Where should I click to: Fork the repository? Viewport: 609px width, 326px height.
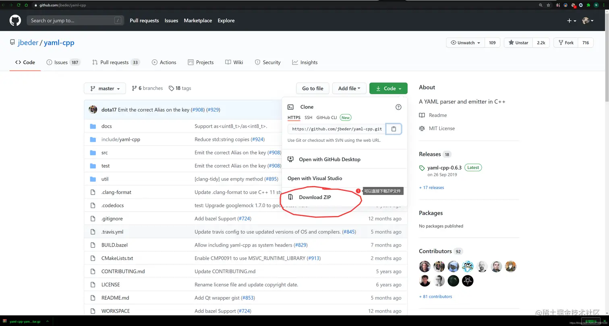tap(566, 43)
